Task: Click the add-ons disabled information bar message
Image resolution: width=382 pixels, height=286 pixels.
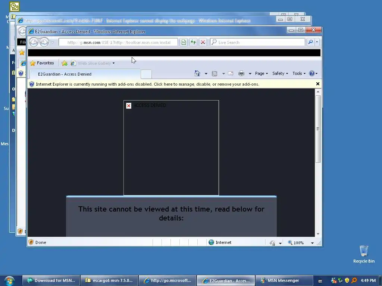Action: (x=147, y=84)
